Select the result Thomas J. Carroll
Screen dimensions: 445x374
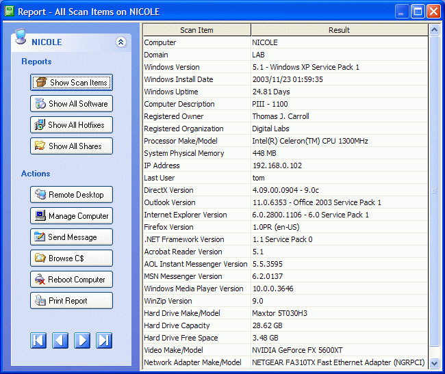[281, 116]
